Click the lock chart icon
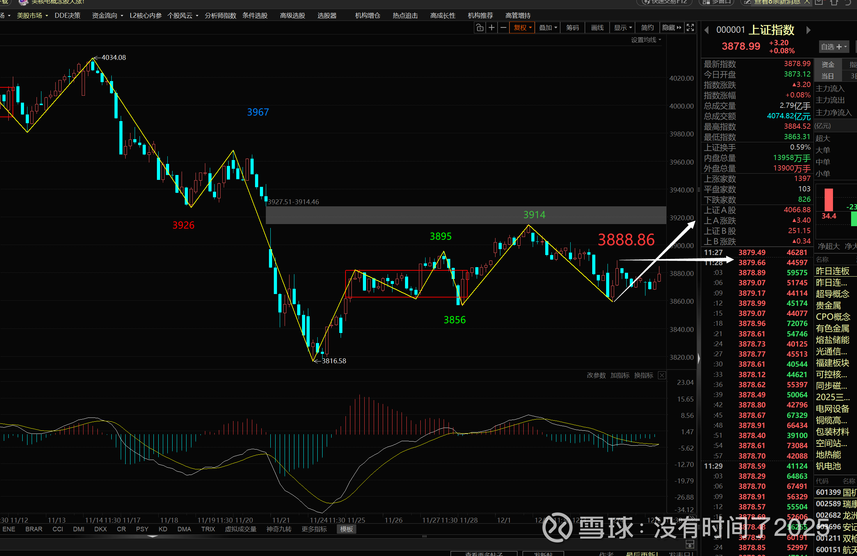Viewport: 857px width, 556px height. 479,28
